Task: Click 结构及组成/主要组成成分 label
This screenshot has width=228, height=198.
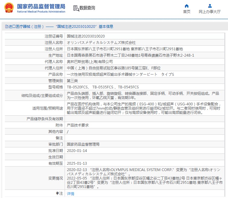Action: click(42, 96)
